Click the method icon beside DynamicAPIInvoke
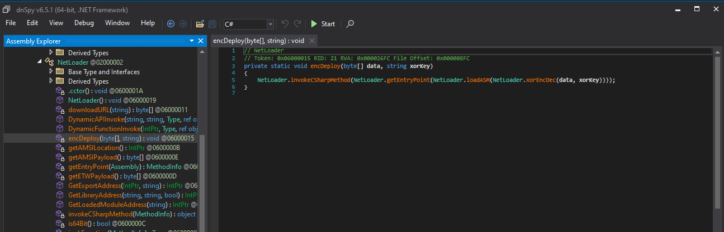 click(60, 119)
